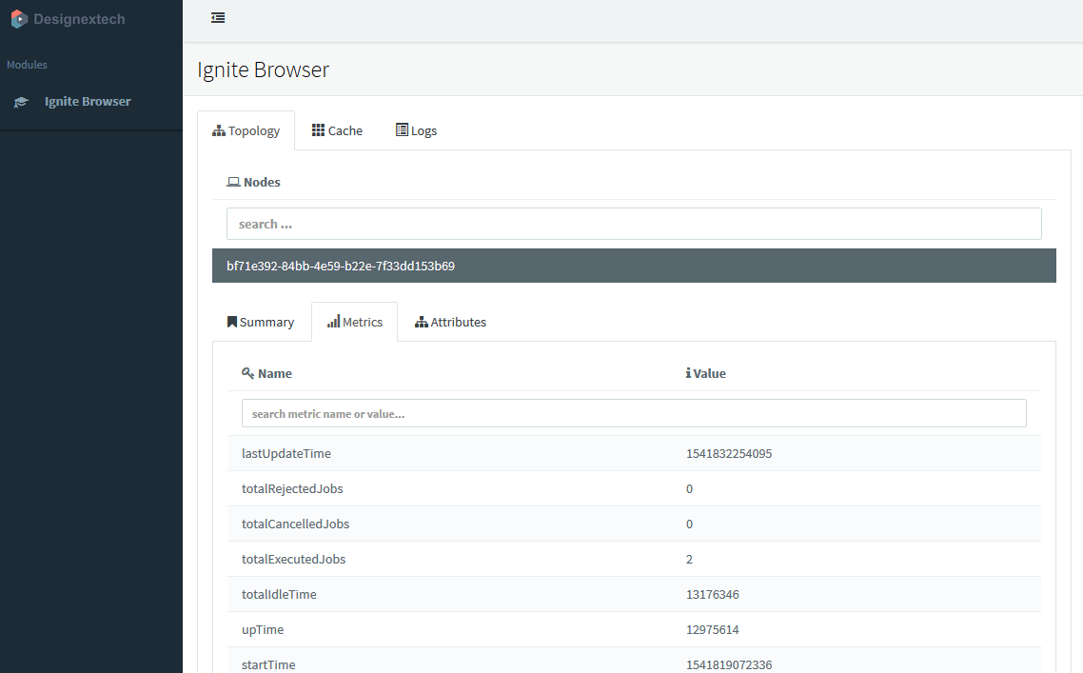Click the laptop icon next to Nodes
The height and width of the screenshot is (673, 1083).
[233, 183]
